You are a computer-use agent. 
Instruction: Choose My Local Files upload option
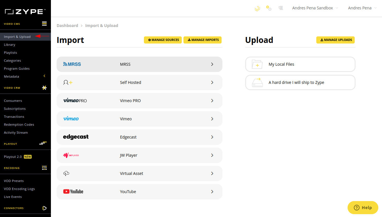[300, 64]
